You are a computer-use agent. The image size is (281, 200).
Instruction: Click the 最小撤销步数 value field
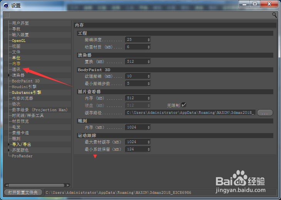138,83
